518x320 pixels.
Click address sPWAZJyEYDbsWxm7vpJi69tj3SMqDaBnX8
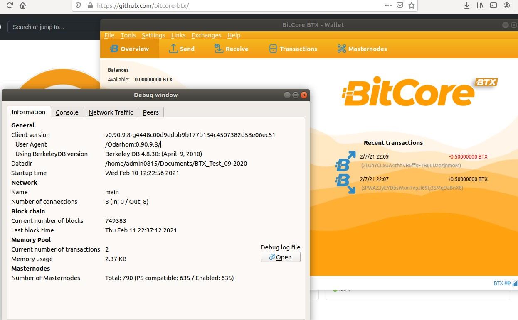tap(412, 188)
